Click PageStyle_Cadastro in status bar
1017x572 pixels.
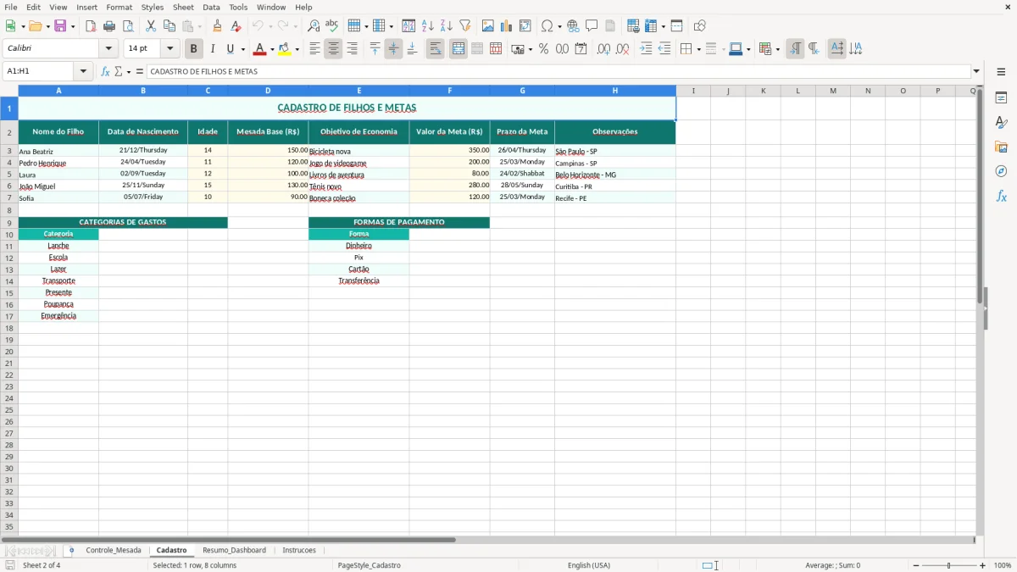pyautogui.click(x=369, y=565)
